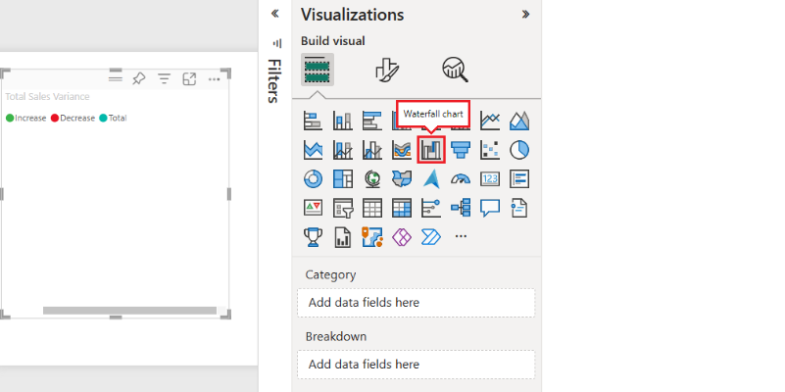Collapse the Visualizations pane chevron

click(x=525, y=14)
